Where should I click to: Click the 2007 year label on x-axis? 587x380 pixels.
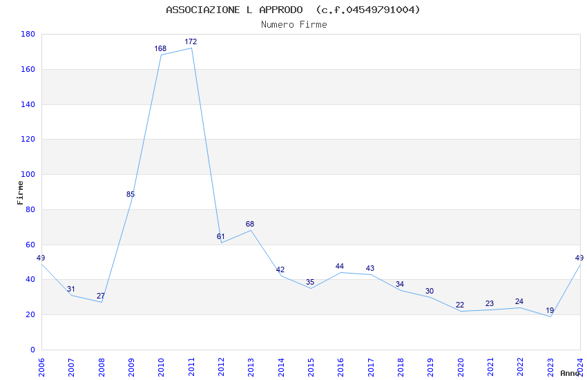pos(71,367)
